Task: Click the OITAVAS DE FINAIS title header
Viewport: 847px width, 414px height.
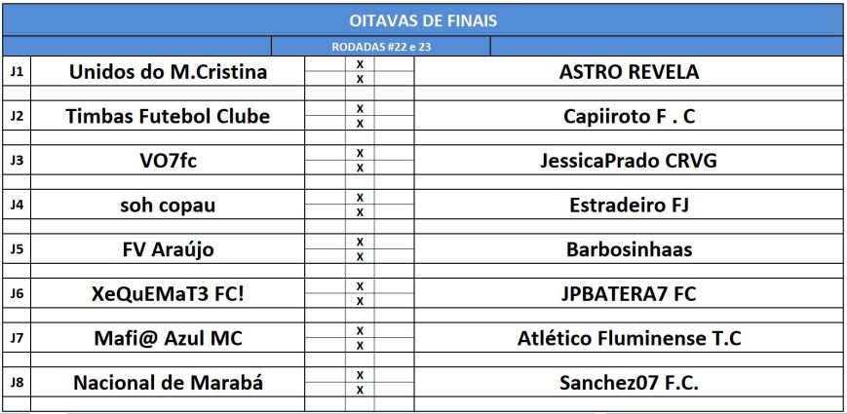Action: [x=423, y=19]
